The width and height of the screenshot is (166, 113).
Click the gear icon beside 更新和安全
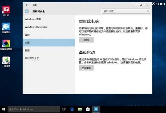click(x=27, y=11)
